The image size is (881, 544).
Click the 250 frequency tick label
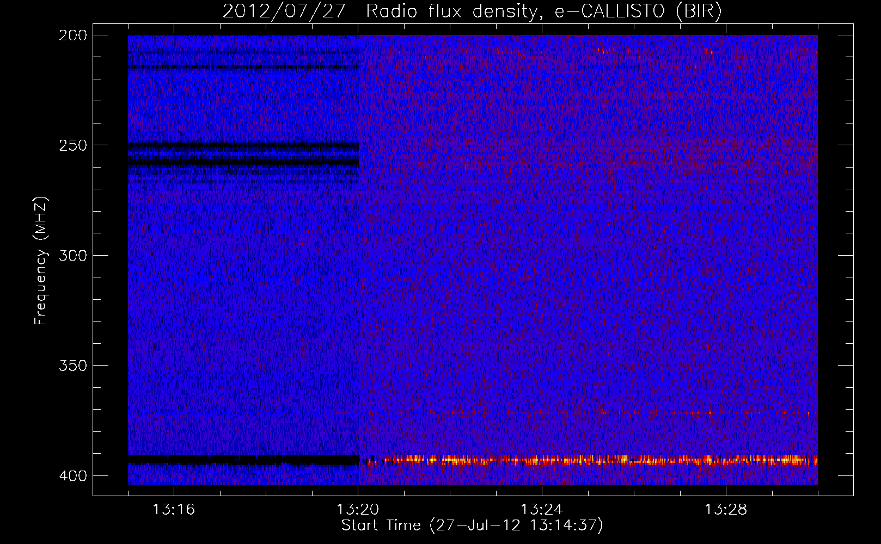[x=72, y=145]
